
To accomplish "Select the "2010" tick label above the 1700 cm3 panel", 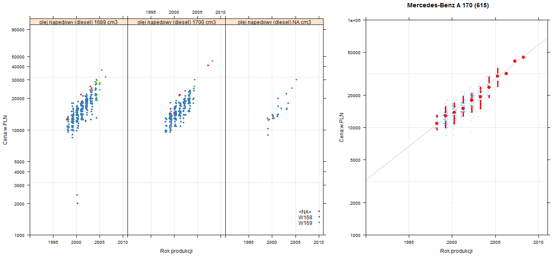I will pos(220,12).
